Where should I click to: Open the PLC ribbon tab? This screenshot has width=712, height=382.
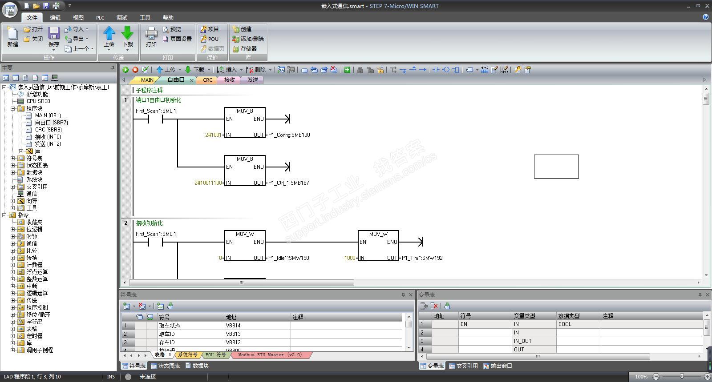[100, 17]
